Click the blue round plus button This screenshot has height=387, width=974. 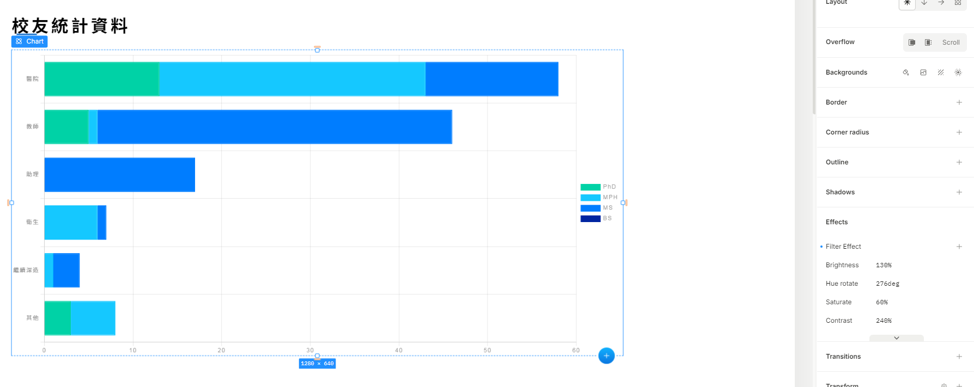tap(606, 355)
